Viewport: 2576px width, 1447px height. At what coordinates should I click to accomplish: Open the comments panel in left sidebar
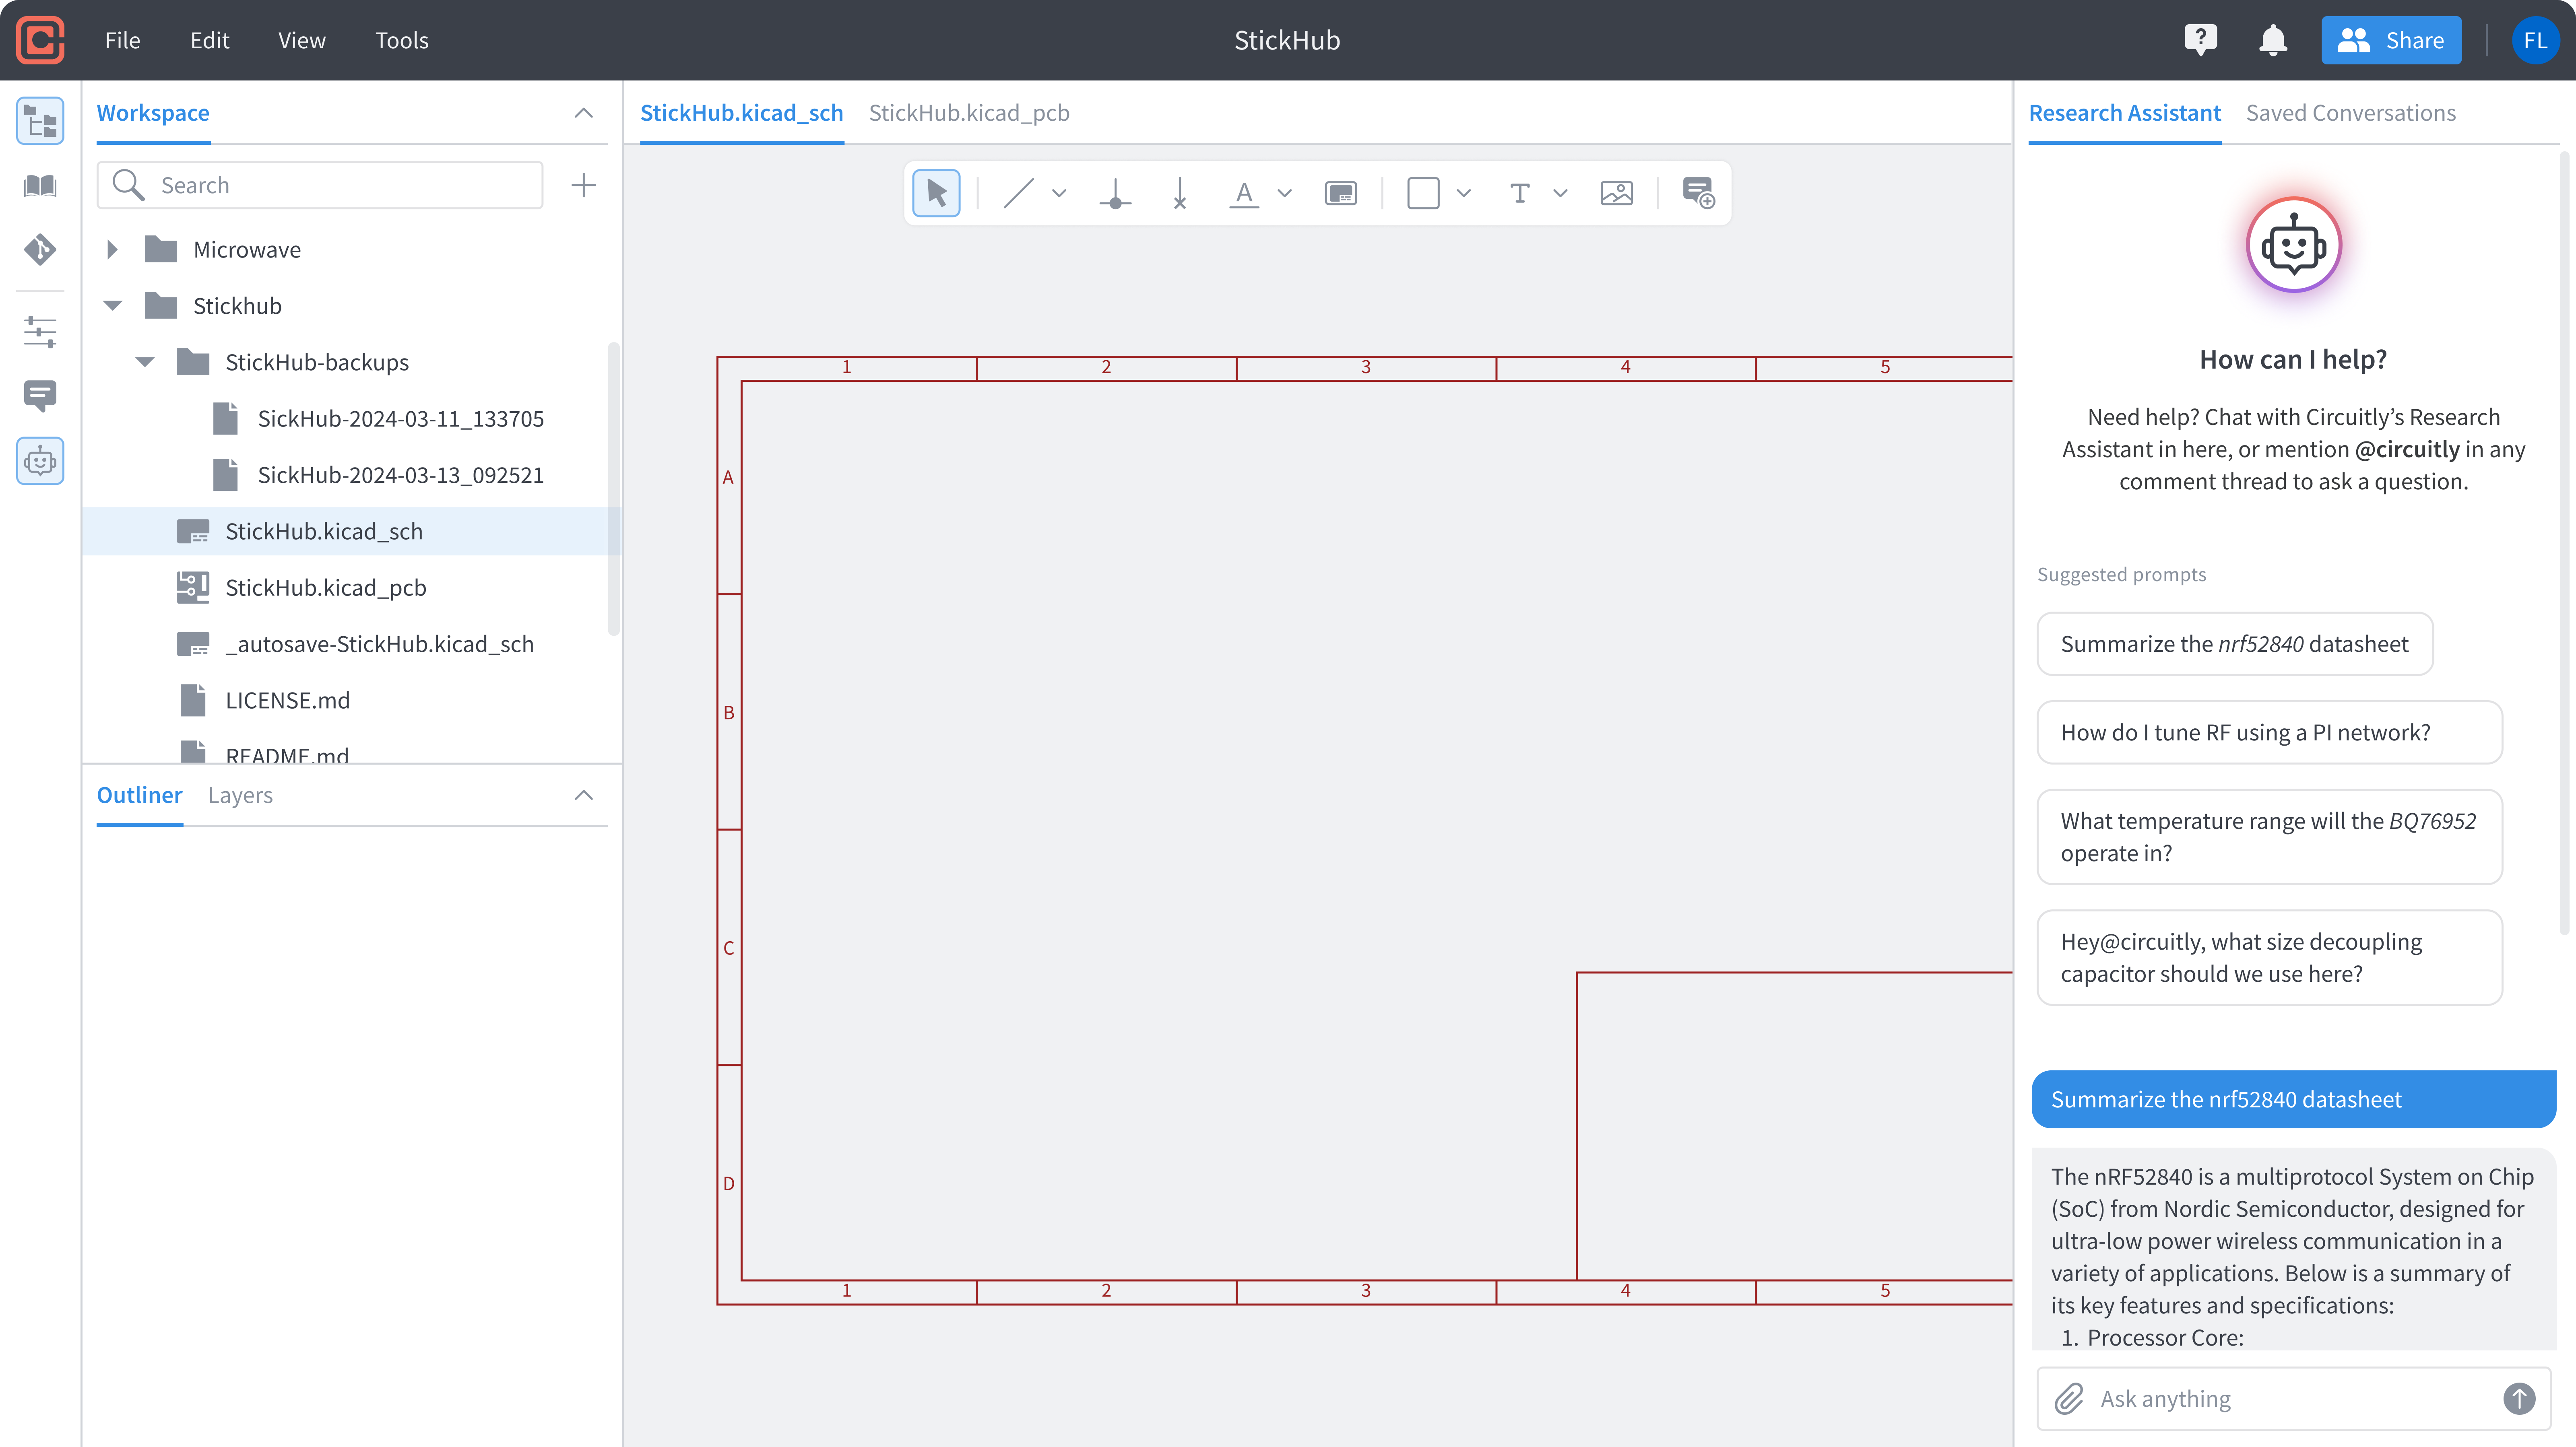tap(40, 396)
